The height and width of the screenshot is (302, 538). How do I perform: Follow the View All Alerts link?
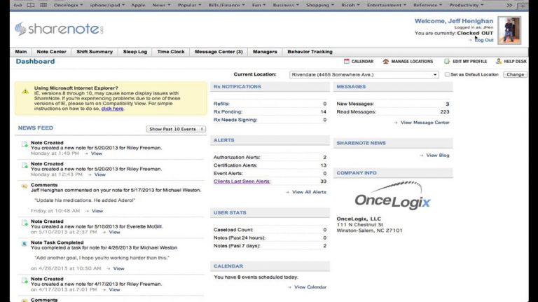[x=308, y=192]
